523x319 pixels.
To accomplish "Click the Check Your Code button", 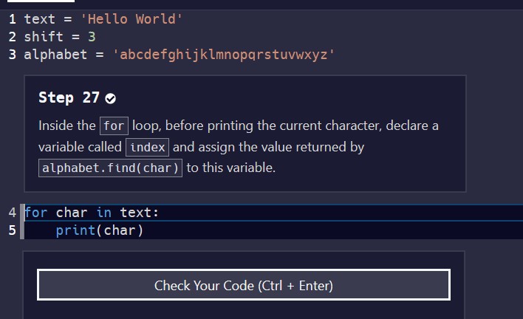I will point(243,285).
